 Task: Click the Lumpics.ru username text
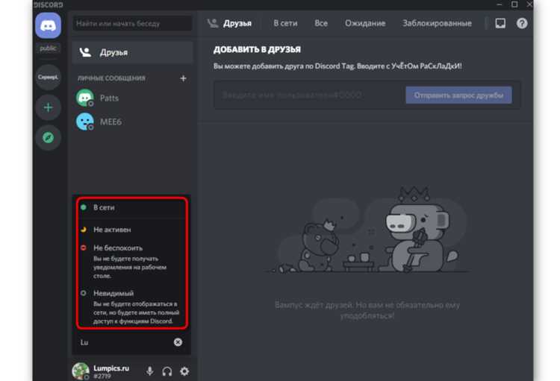(x=111, y=368)
